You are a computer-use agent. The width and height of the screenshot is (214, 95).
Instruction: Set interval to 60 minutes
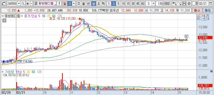click(143, 4)
